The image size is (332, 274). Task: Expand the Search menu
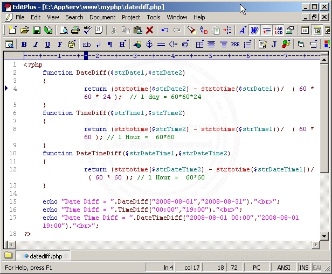(74, 17)
